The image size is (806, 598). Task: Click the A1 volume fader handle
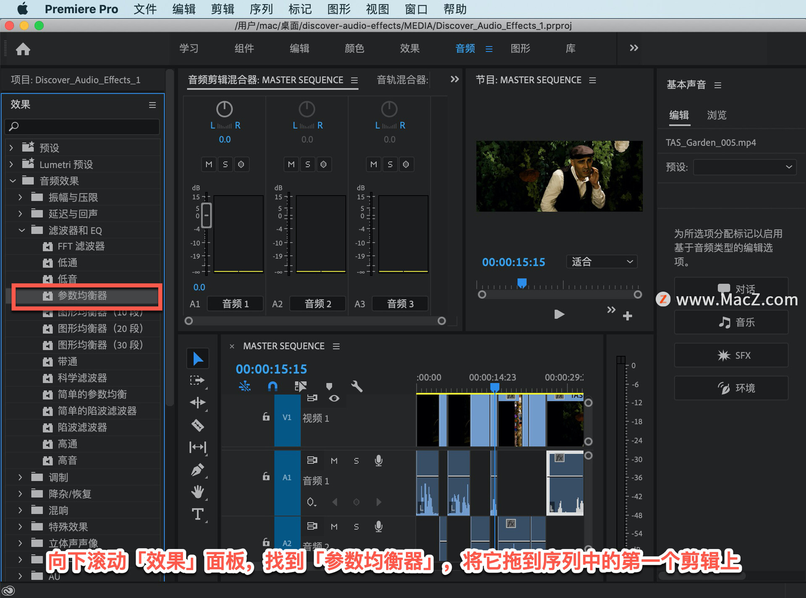206,215
